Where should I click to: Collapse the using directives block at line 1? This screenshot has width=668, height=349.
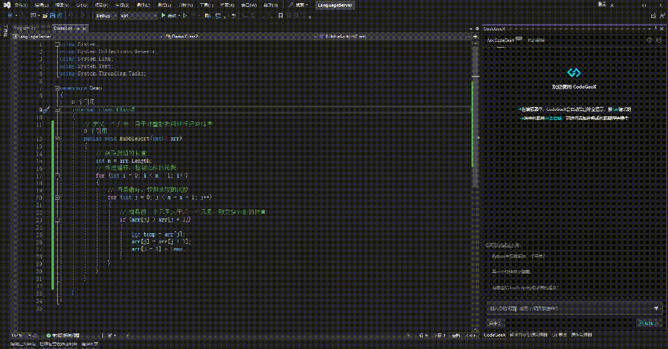pos(57,44)
